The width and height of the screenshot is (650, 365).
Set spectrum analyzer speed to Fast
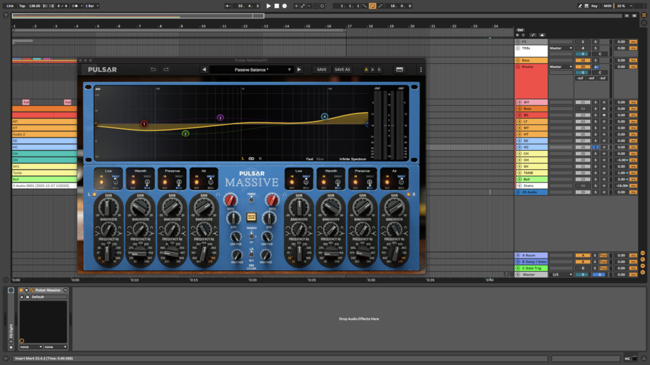(310, 159)
